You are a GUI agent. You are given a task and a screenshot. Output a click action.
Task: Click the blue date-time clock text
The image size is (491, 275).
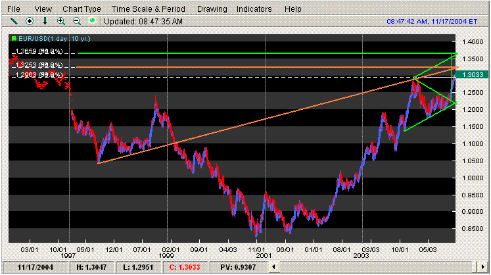tap(432, 21)
